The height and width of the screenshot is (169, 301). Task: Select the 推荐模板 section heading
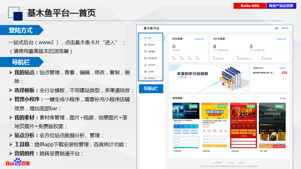pyautogui.click(x=177, y=98)
